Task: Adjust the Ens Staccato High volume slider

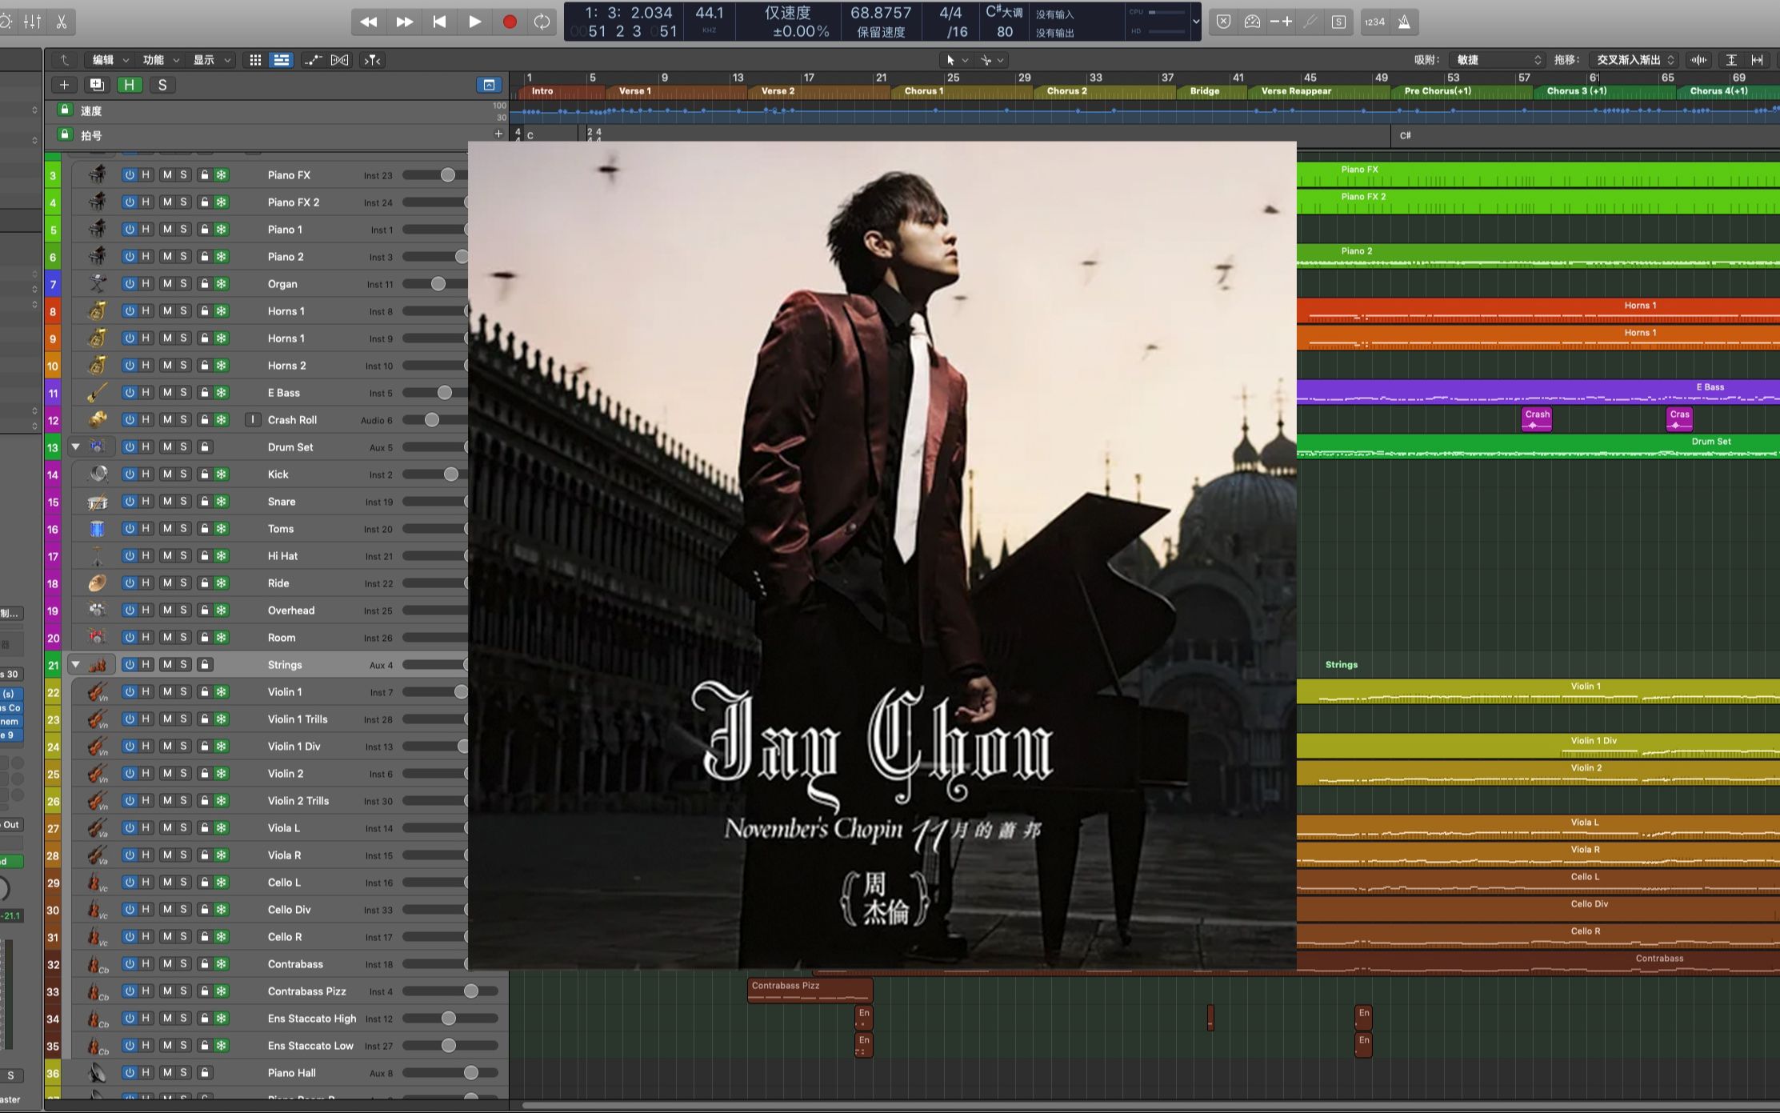Action: click(x=450, y=1018)
